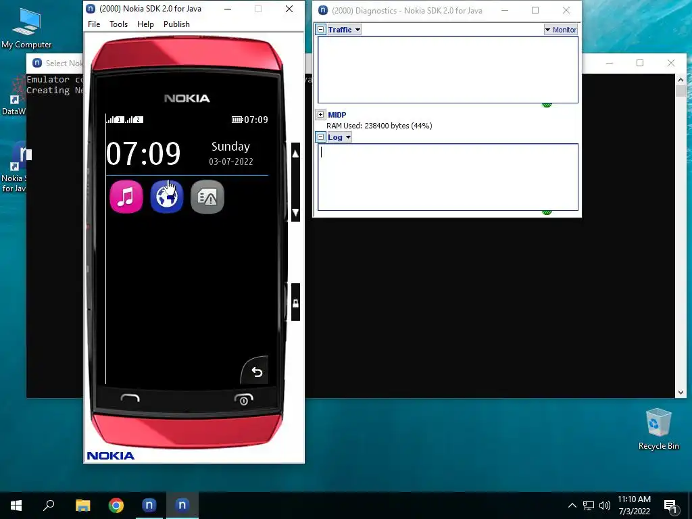
Task: Tap the end/power key on the emulator
Action: (243, 399)
